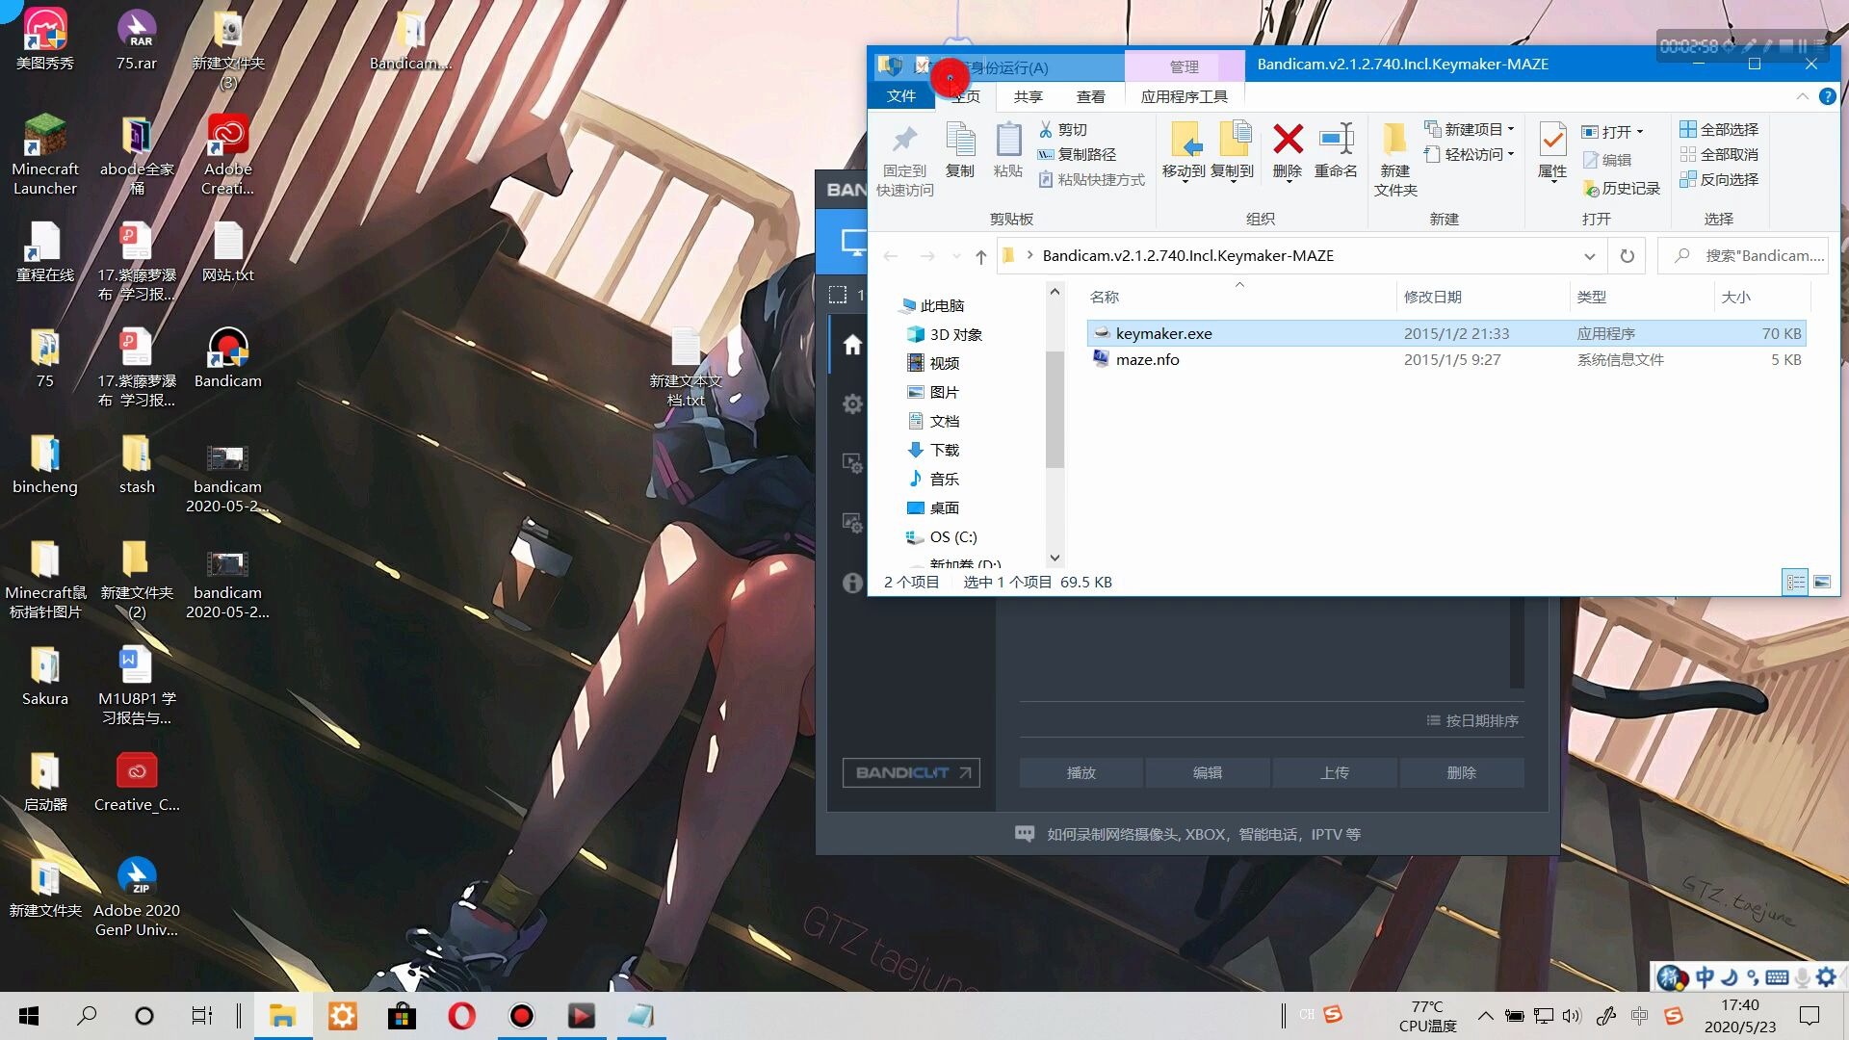1849x1040 pixels.
Task: Open Minecraft Launcher desktop icon
Action: 45,154
